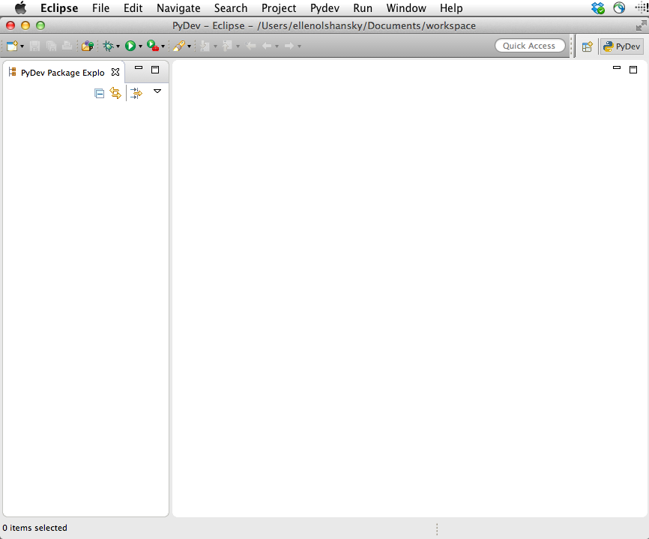Viewport: 649px width, 539px height.
Task: Open the Navigate menu
Action: click(x=178, y=8)
